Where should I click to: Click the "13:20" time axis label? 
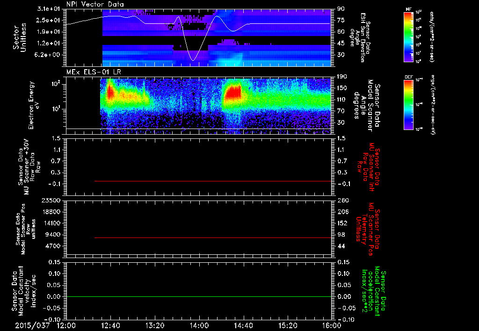click(x=155, y=325)
